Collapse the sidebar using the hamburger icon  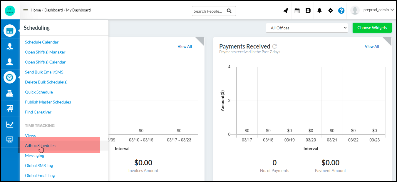pos(26,10)
